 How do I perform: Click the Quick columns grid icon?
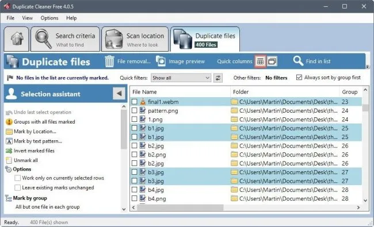[x=260, y=61]
